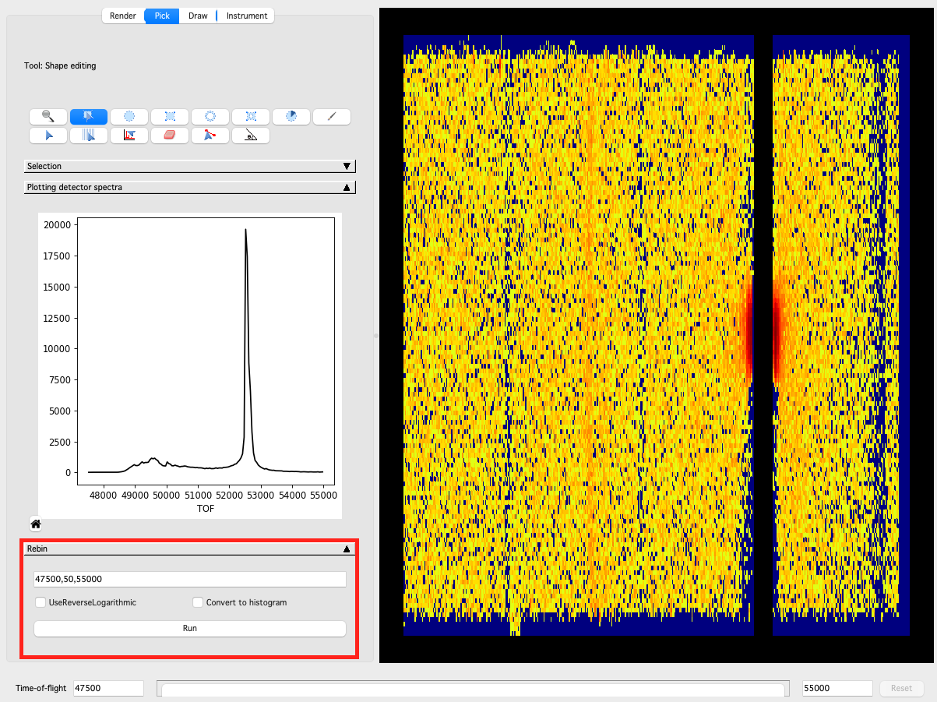Click the Time-of-flight range slider bar
937x702 pixels.
[473, 689]
